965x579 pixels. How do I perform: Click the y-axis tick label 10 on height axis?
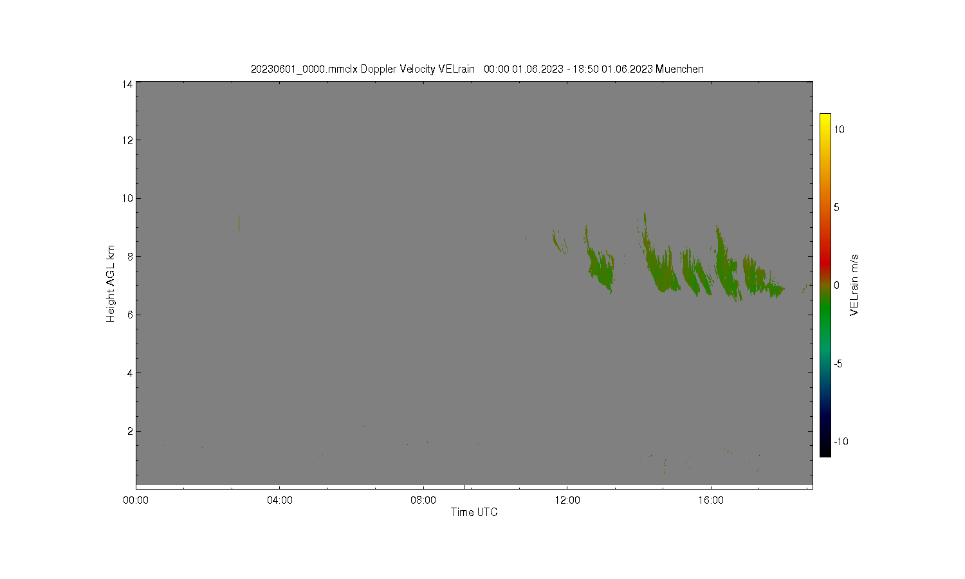point(127,198)
